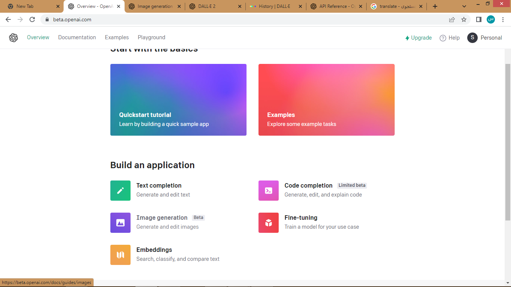Open the red Examples card

[x=327, y=100]
